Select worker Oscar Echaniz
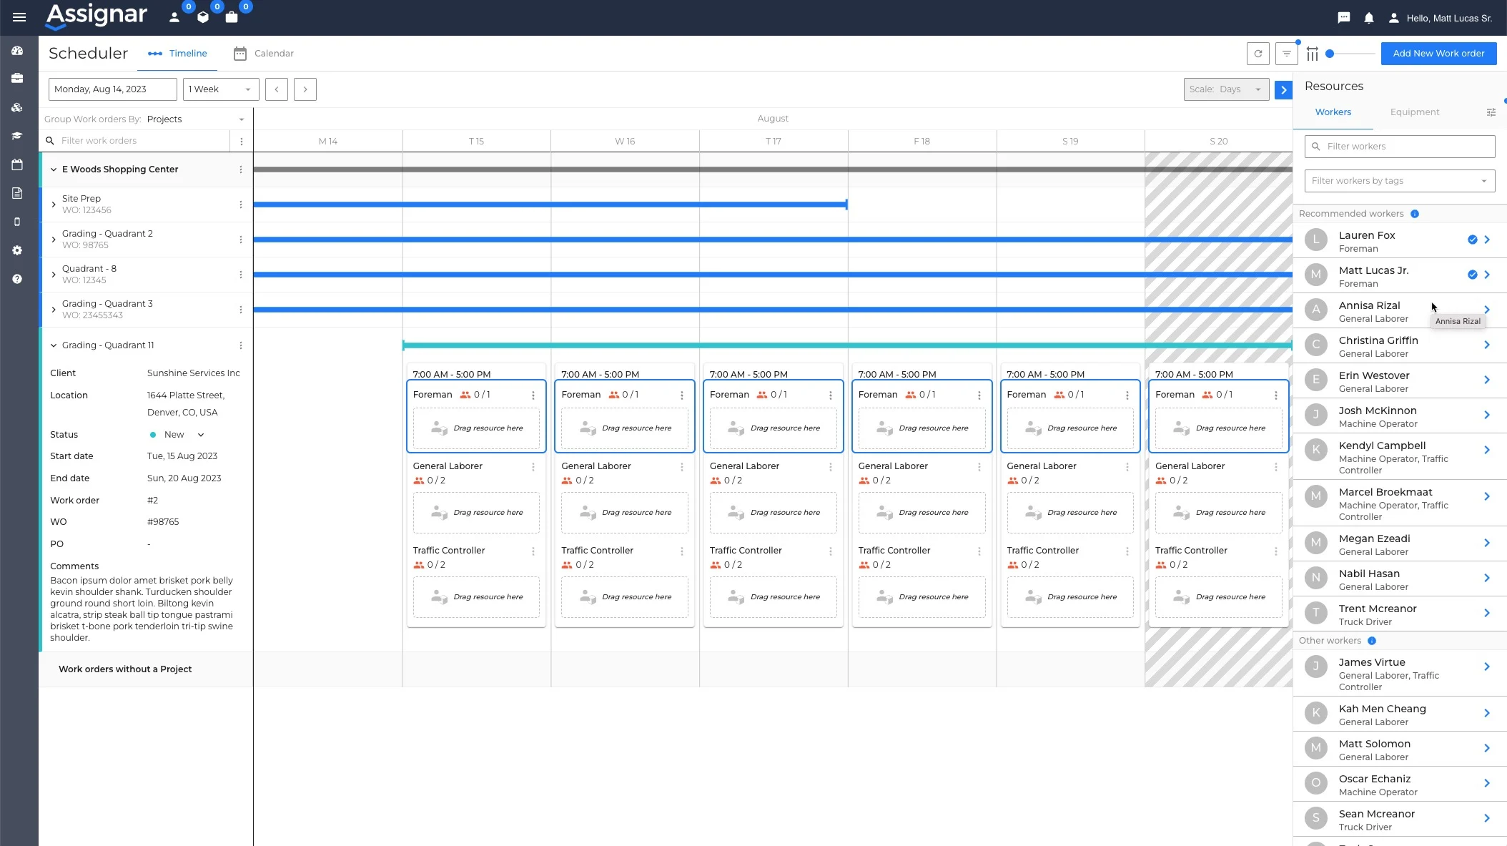 [x=1400, y=784]
